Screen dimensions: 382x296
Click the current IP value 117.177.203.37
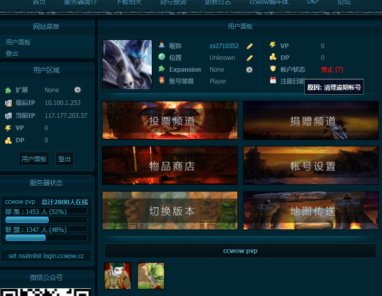(66, 116)
